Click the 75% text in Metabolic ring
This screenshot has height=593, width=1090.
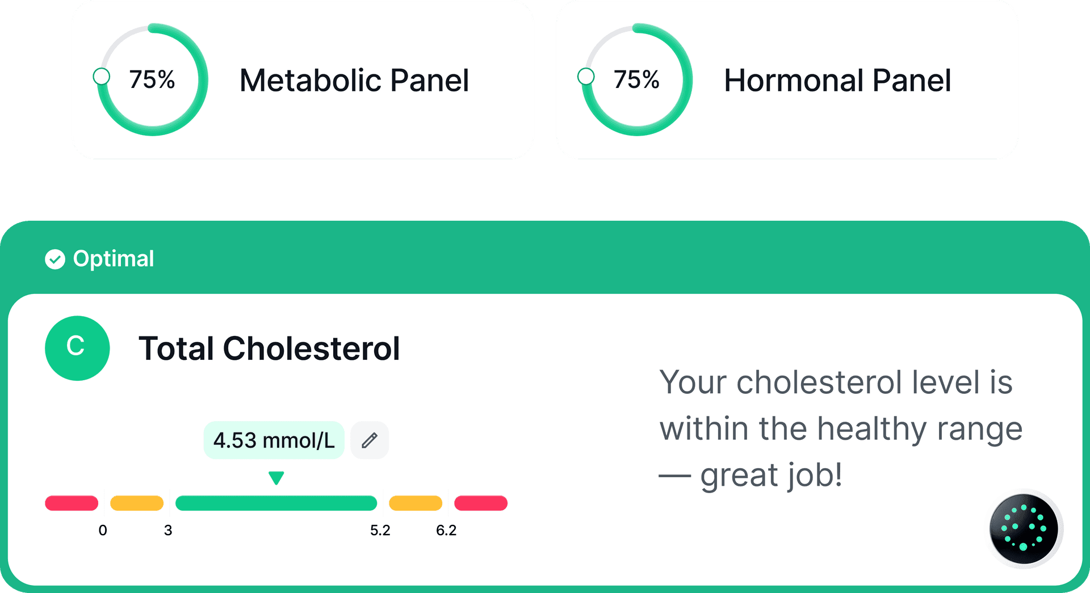pos(152,79)
